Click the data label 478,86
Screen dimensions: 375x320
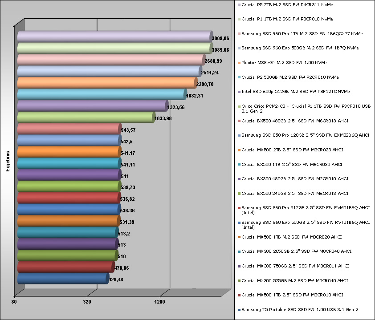tap(122, 268)
